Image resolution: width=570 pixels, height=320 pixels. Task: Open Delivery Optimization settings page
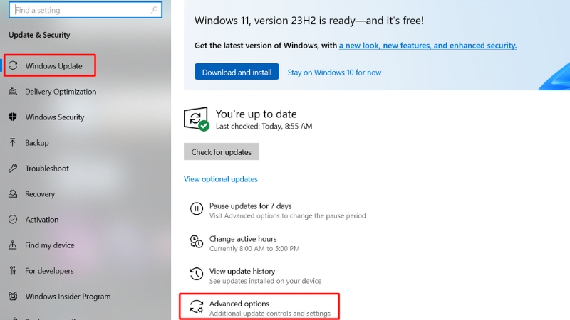61,92
